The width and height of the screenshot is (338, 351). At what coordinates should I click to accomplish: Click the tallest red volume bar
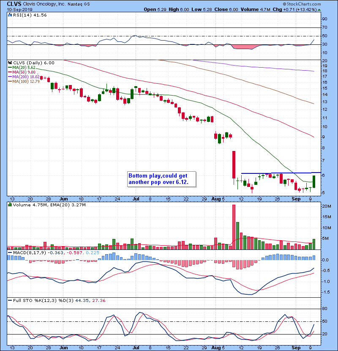click(x=234, y=227)
